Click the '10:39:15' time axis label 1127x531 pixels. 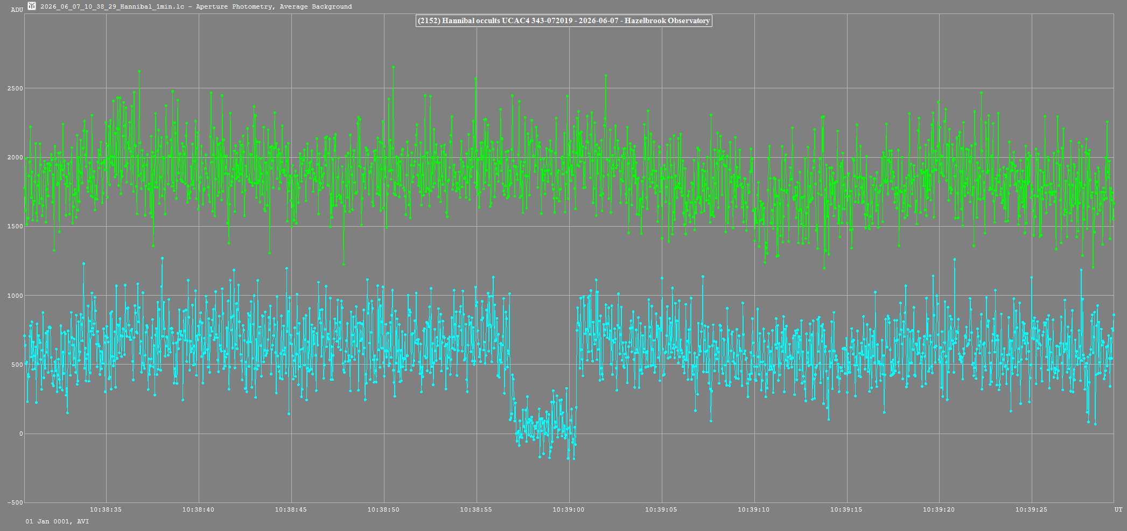coord(846,509)
